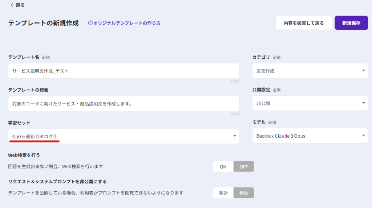
Task: Click the 学習セット dropdown arrow icon
Action: click(235, 136)
